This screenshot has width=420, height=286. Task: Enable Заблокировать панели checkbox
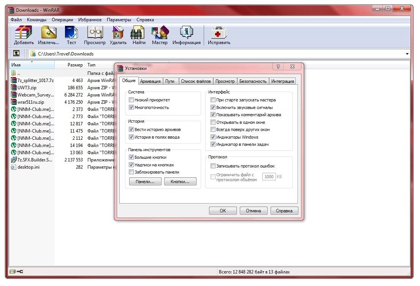pyautogui.click(x=131, y=172)
